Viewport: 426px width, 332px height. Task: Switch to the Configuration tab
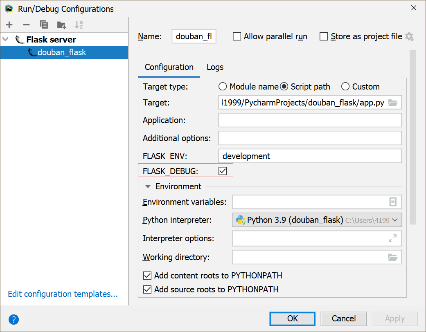point(169,67)
